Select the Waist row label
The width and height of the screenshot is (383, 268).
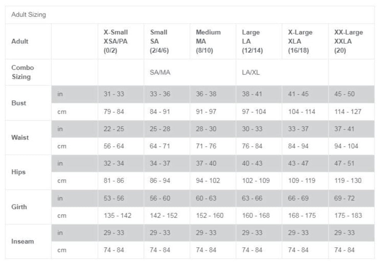20,137
